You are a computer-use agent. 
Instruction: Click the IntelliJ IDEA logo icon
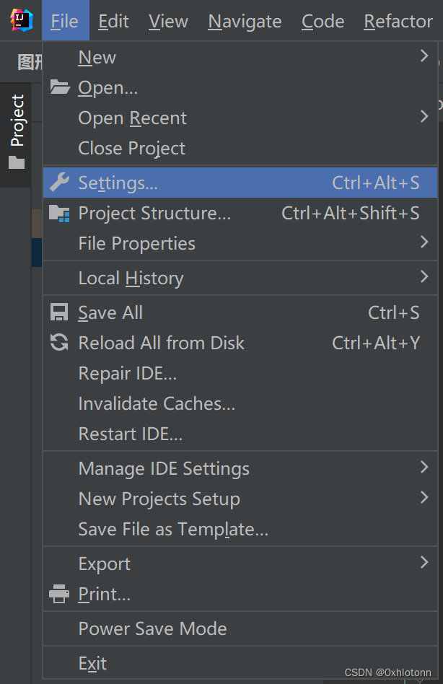point(22,20)
